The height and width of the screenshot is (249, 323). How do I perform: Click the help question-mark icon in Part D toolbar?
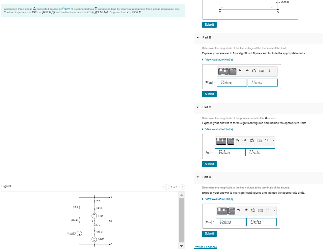tap(267, 210)
